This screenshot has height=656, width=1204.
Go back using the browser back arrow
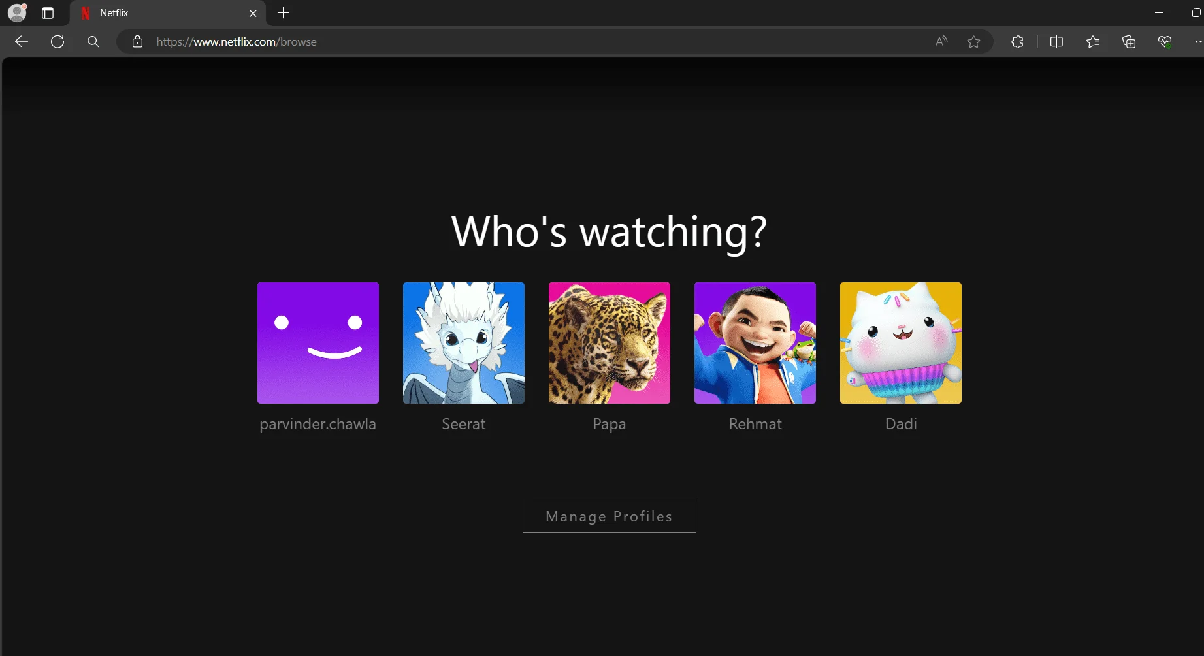click(x=22, y=42)
